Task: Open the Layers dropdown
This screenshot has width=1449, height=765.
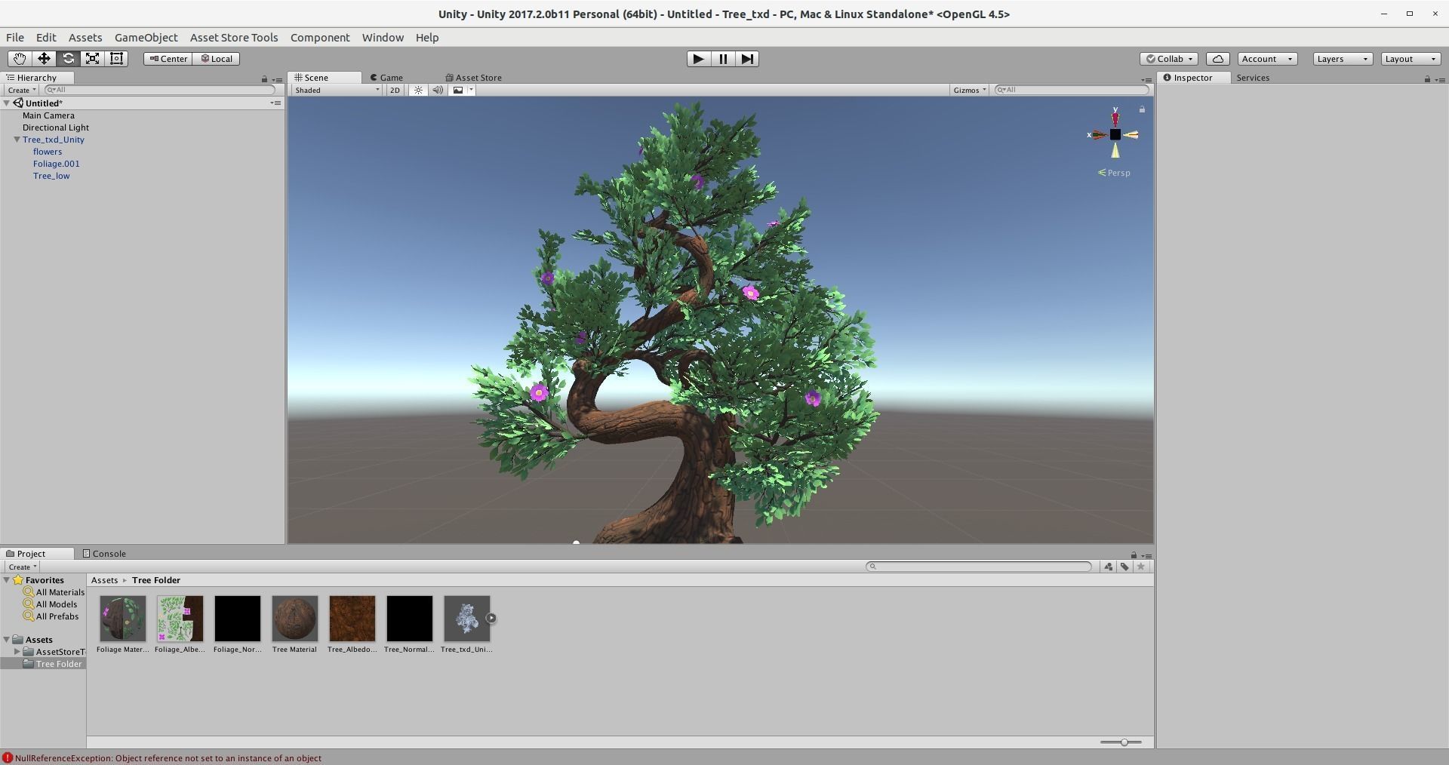Action: pyautogui.click(x=1343, y=59)
